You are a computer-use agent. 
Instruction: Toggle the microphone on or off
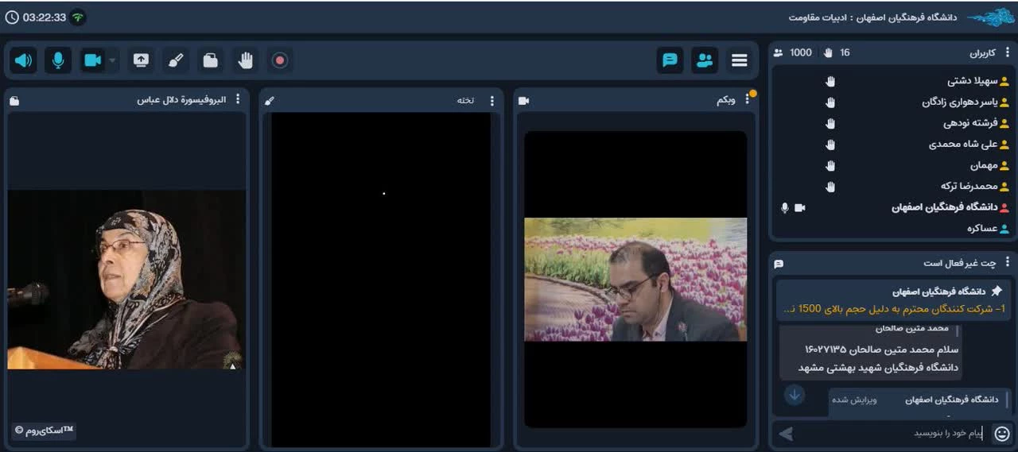coord(58,60)
